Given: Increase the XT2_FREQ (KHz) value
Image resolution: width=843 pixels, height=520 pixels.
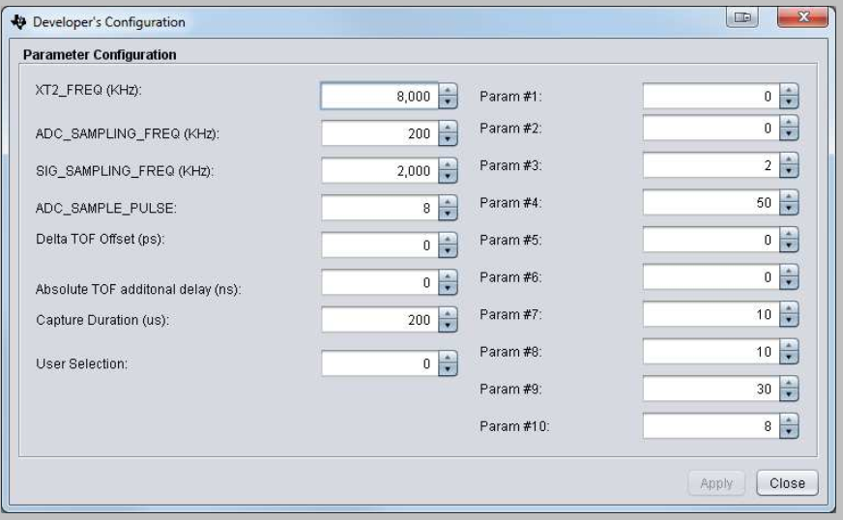Looking at the screenshot, I should (x=448, y=90).
